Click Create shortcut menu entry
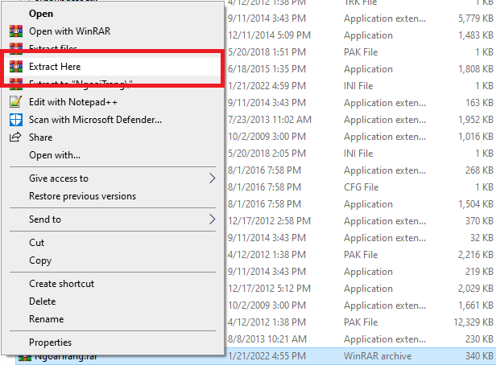The width and height of the screenshot is (496, 365). [x=61, y=284]
